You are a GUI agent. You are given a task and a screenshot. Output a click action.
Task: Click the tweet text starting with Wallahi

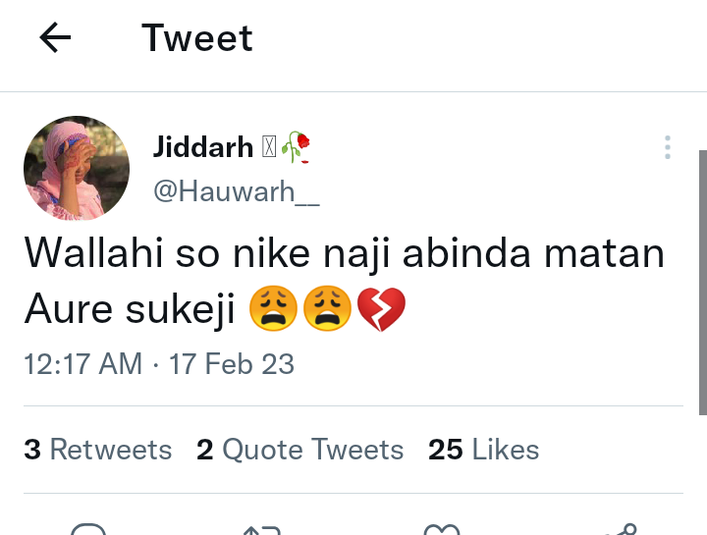click(344, 254)
